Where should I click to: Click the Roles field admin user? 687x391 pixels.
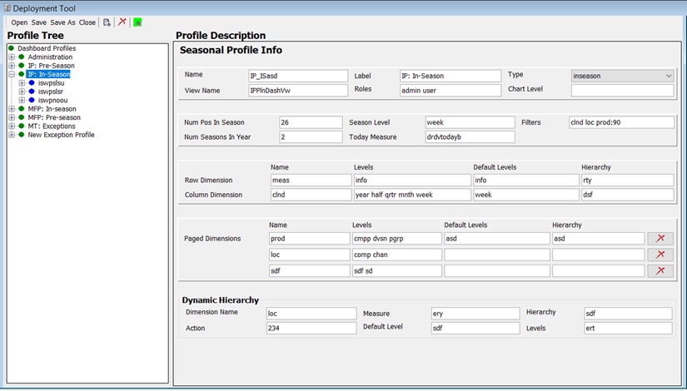pos(451,91)
